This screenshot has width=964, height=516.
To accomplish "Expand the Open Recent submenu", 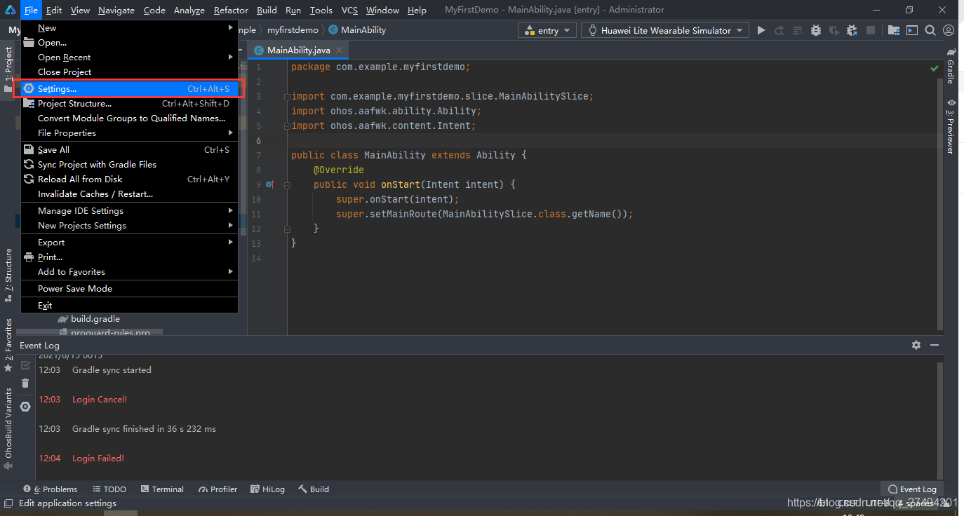I will [x=129, y=57].
